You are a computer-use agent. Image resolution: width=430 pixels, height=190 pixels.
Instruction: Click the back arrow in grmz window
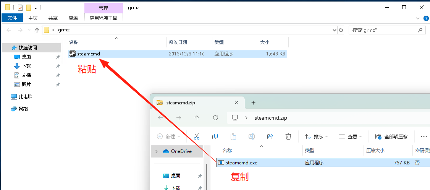[9, 30]
